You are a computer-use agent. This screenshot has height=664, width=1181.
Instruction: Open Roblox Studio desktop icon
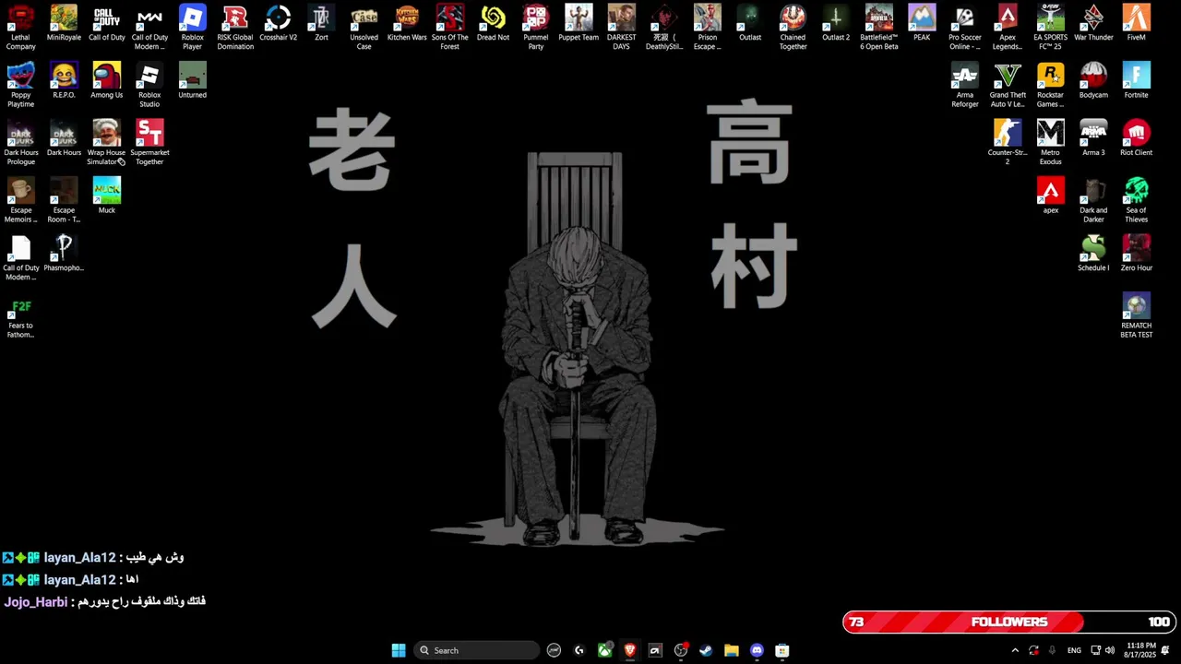(149, 85)
